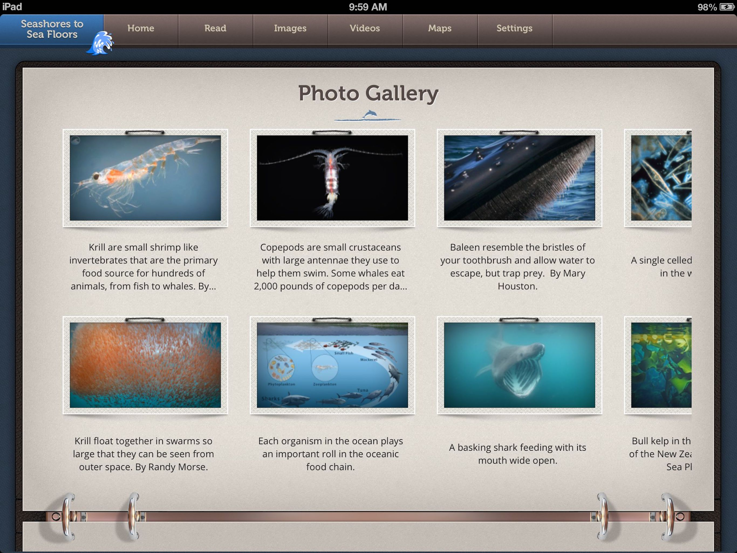Screen dimensions: 737x553
Task: Open the baleen bristles photo
Action: pos(519,178)
